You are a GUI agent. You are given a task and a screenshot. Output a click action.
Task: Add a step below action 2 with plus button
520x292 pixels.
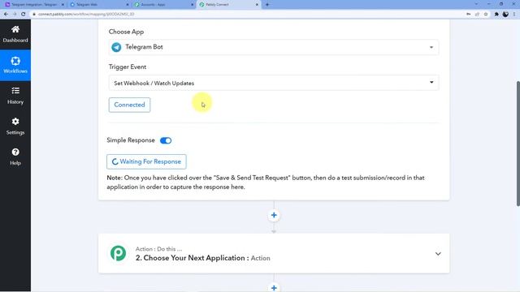(274, 288)
